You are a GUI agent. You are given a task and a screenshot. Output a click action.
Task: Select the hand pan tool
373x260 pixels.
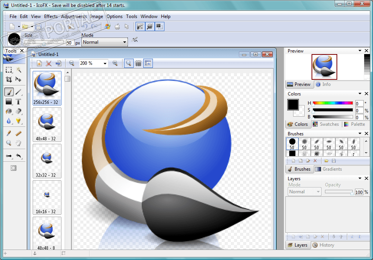[x=18, y=143]
